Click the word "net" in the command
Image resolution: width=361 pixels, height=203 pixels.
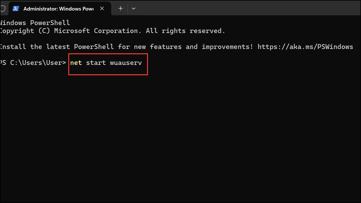(x=76, y=63)
